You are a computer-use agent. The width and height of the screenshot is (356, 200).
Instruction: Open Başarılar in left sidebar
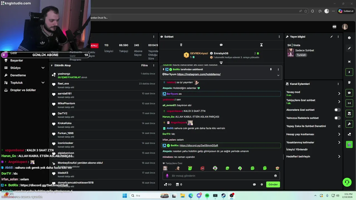(x=17, y=61)
